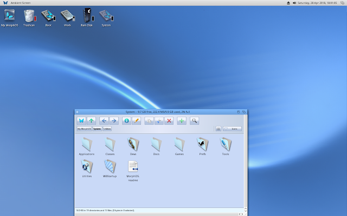Click the red X delete icon
Screen dimensions: 347x216
point(169,120)
